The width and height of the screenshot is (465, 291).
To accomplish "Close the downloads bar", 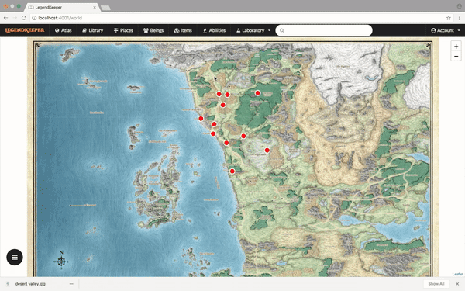I will [x=457, y=284].
